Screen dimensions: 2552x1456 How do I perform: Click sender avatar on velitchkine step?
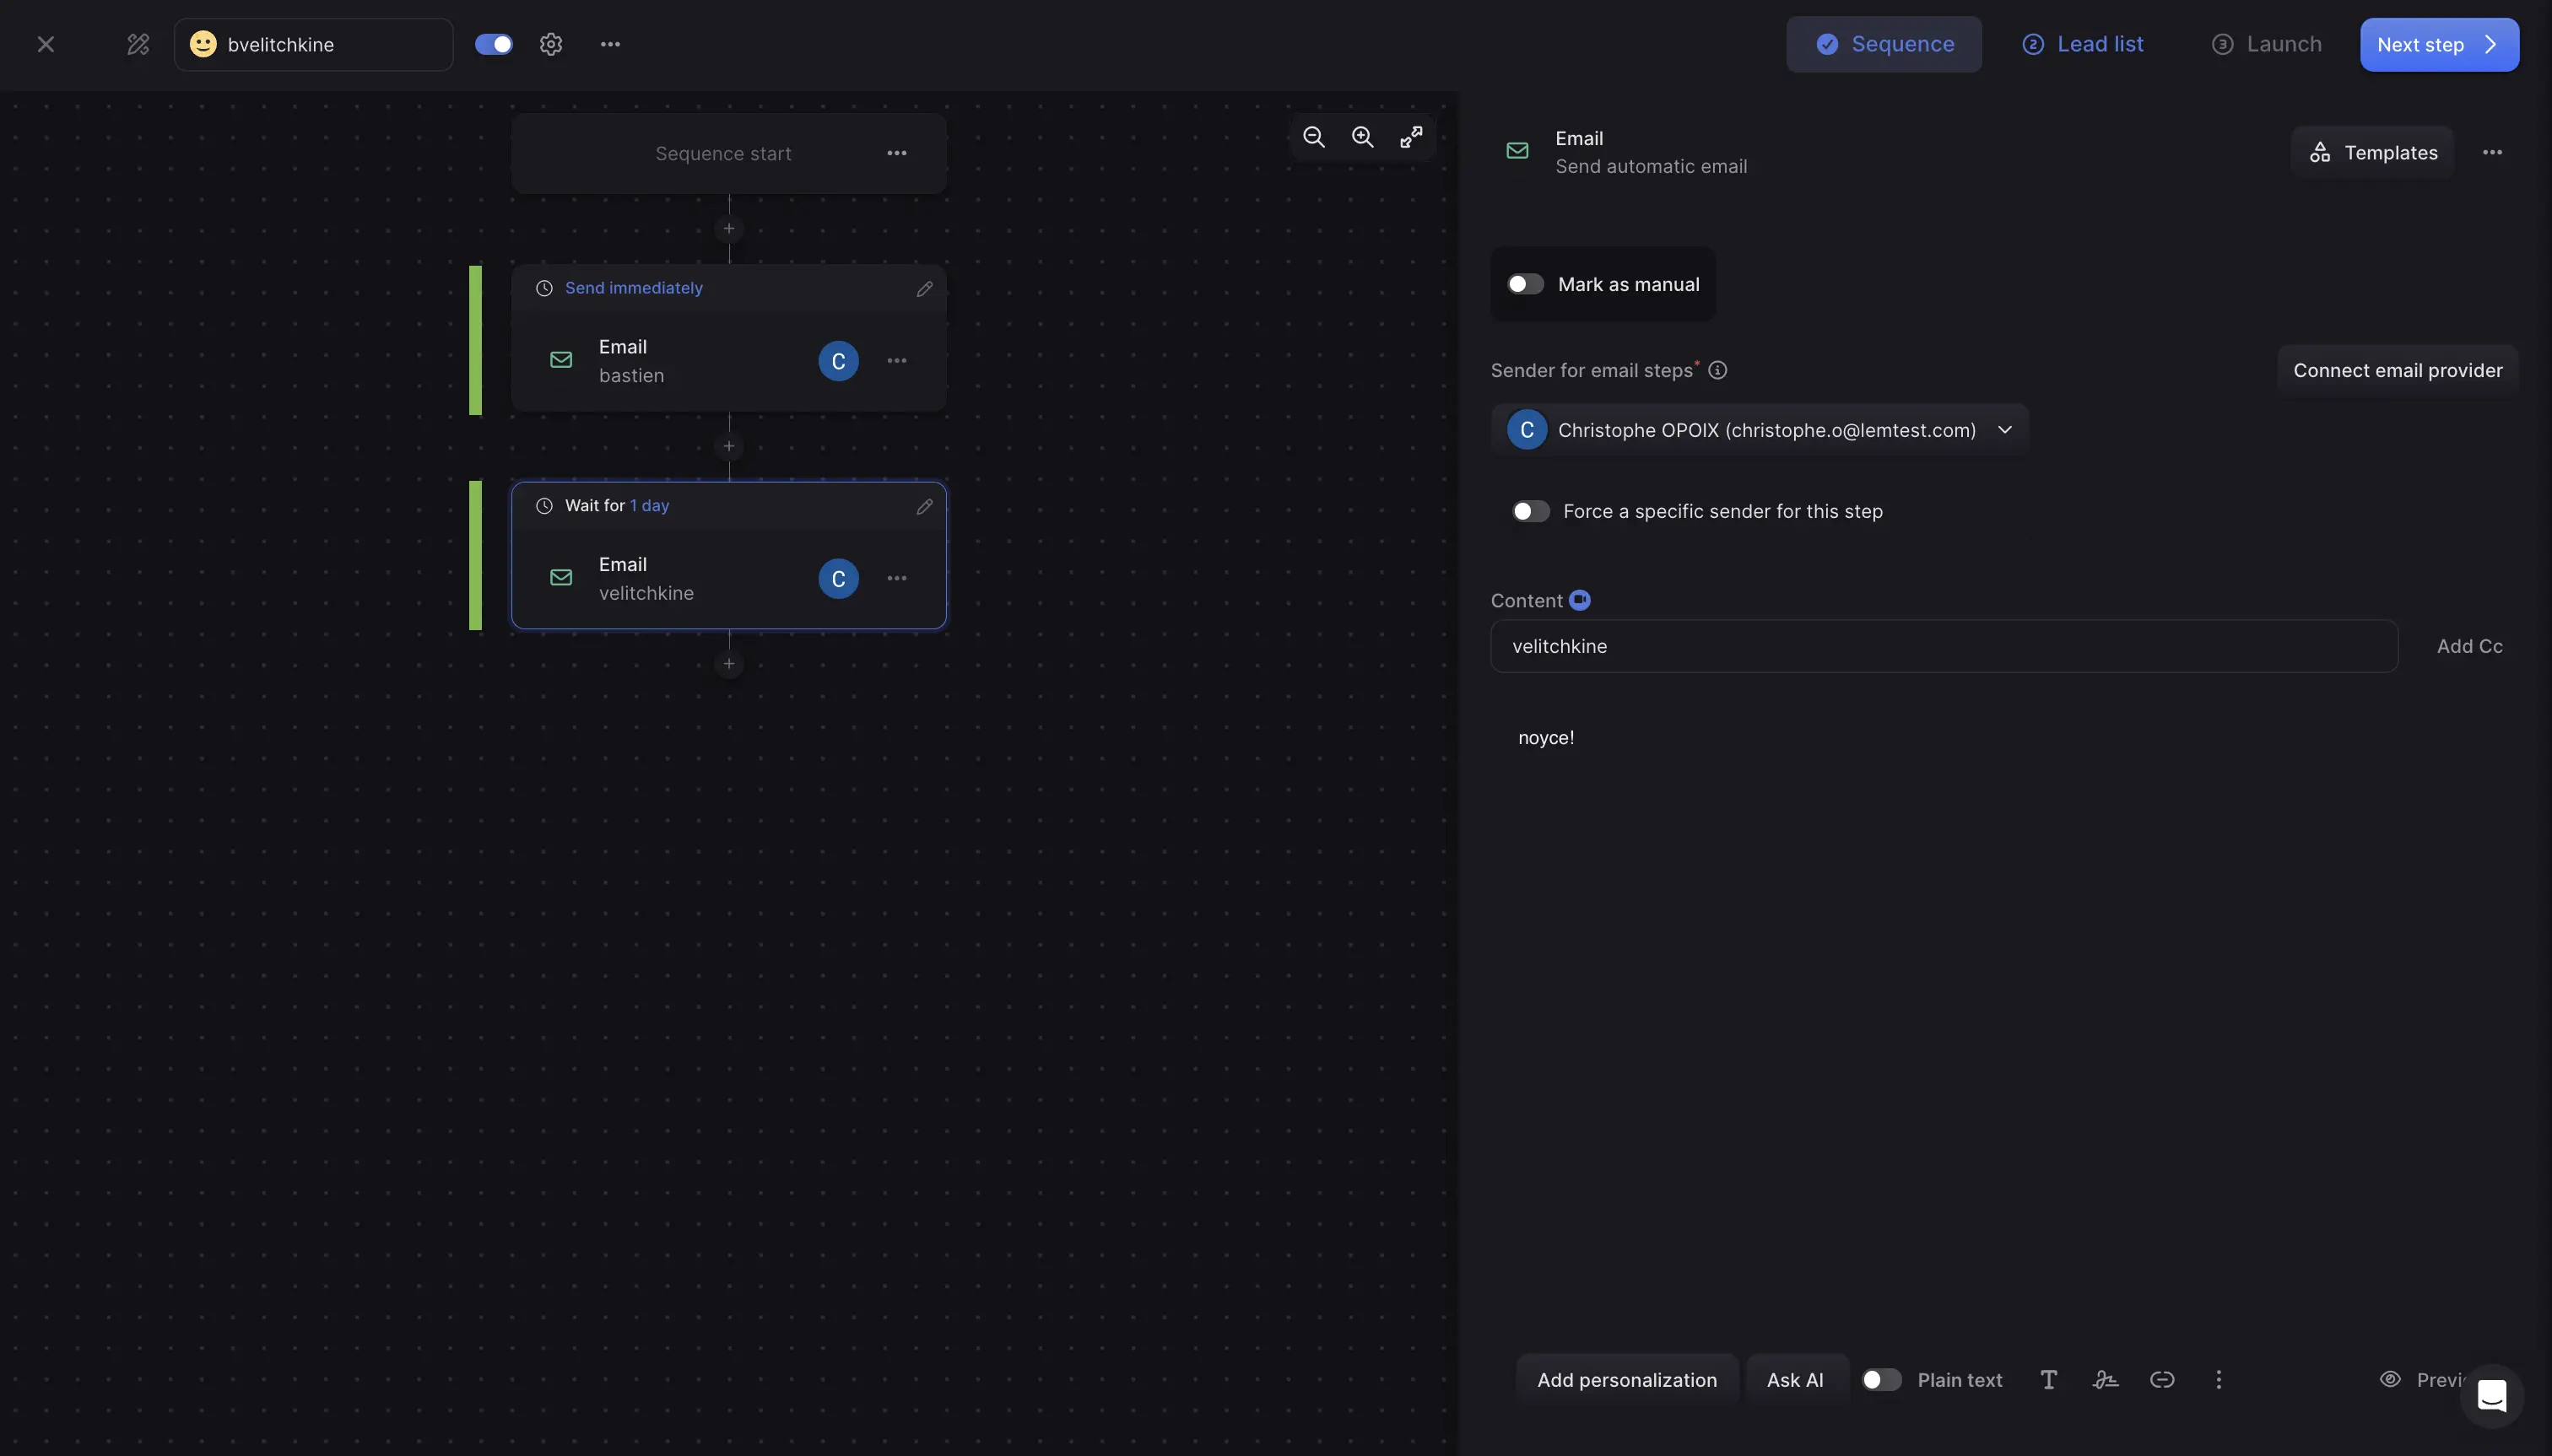pyautogui.click(x=838, y=578)
